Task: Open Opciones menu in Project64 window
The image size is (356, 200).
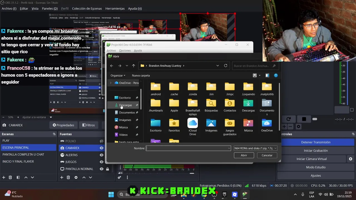Action: click(x=125, y=51)
